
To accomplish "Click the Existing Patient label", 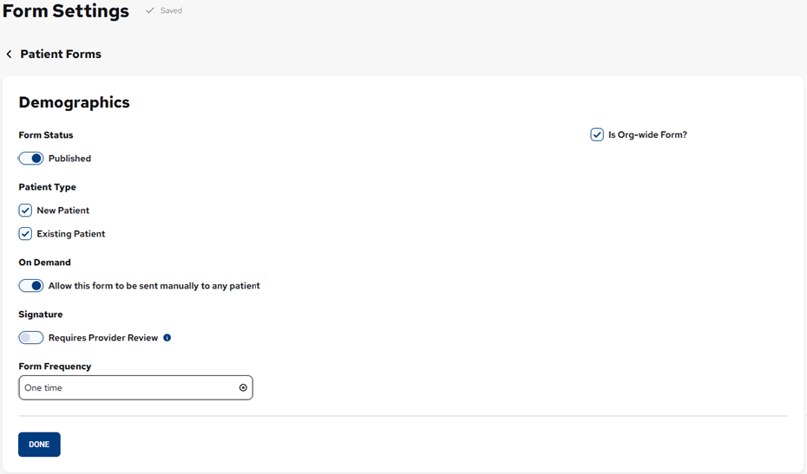I will pyautogui.click(x=70, y=234).
